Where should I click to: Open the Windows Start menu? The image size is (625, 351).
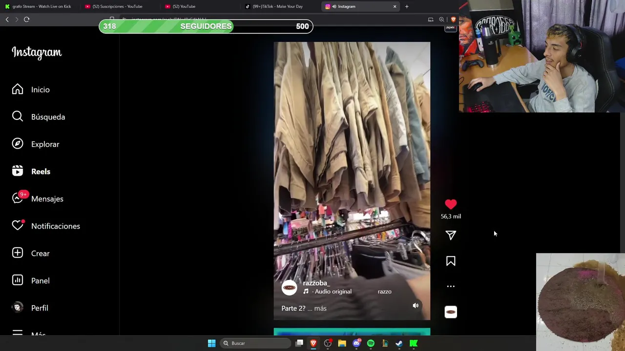pyautogui.click(x=211, y=343)
